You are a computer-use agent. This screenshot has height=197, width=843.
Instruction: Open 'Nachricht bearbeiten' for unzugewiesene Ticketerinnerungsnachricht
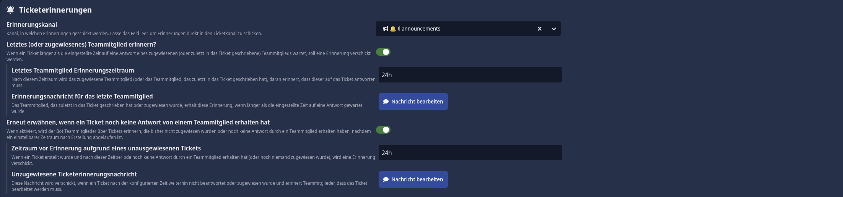click(413, 179)
